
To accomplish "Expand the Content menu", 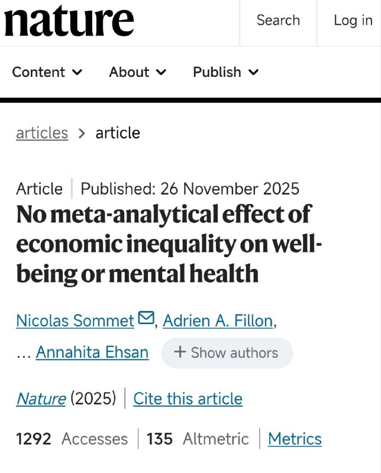I will coord(47,72).
